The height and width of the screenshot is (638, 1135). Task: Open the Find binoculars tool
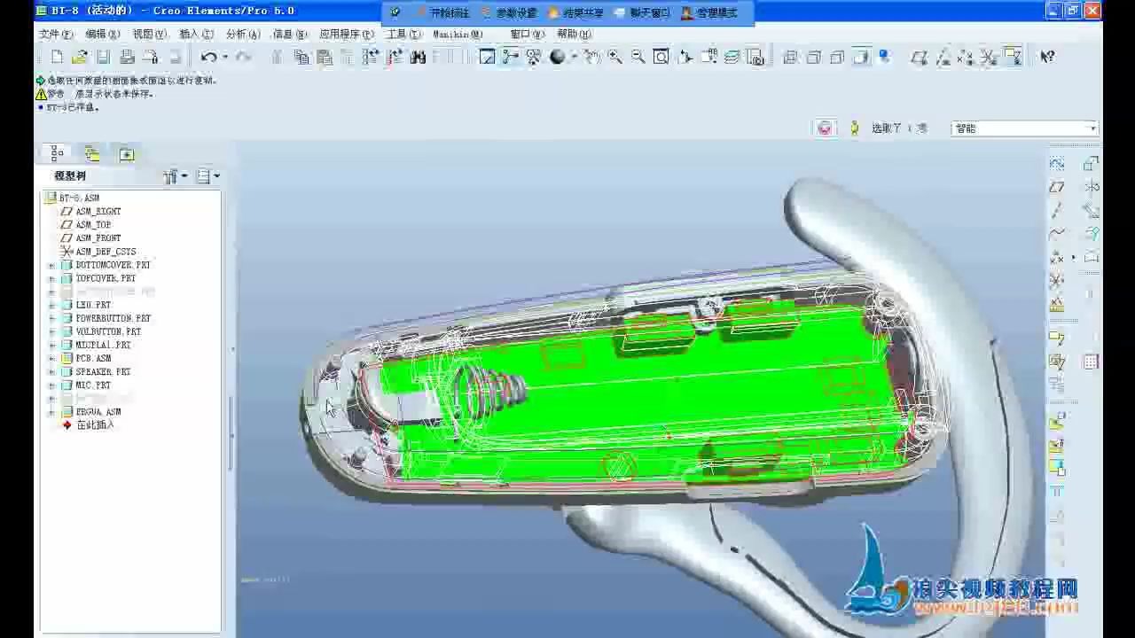[417, 57]
